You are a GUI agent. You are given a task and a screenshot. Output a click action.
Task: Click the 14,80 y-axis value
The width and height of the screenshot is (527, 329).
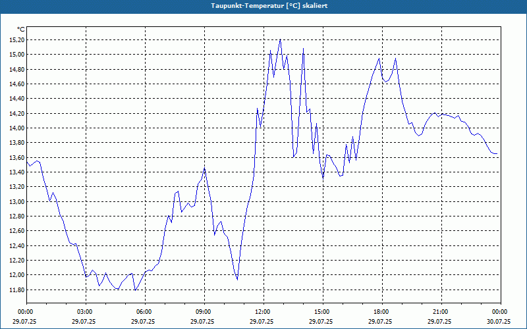17,70
